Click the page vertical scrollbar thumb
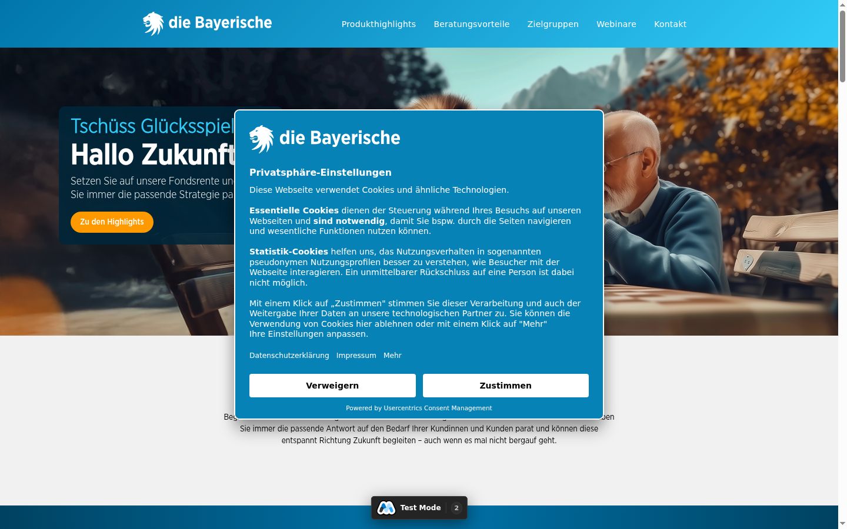The width and height of the screenshot is (847, 529). pyautogui.click(x=842, y=47)
